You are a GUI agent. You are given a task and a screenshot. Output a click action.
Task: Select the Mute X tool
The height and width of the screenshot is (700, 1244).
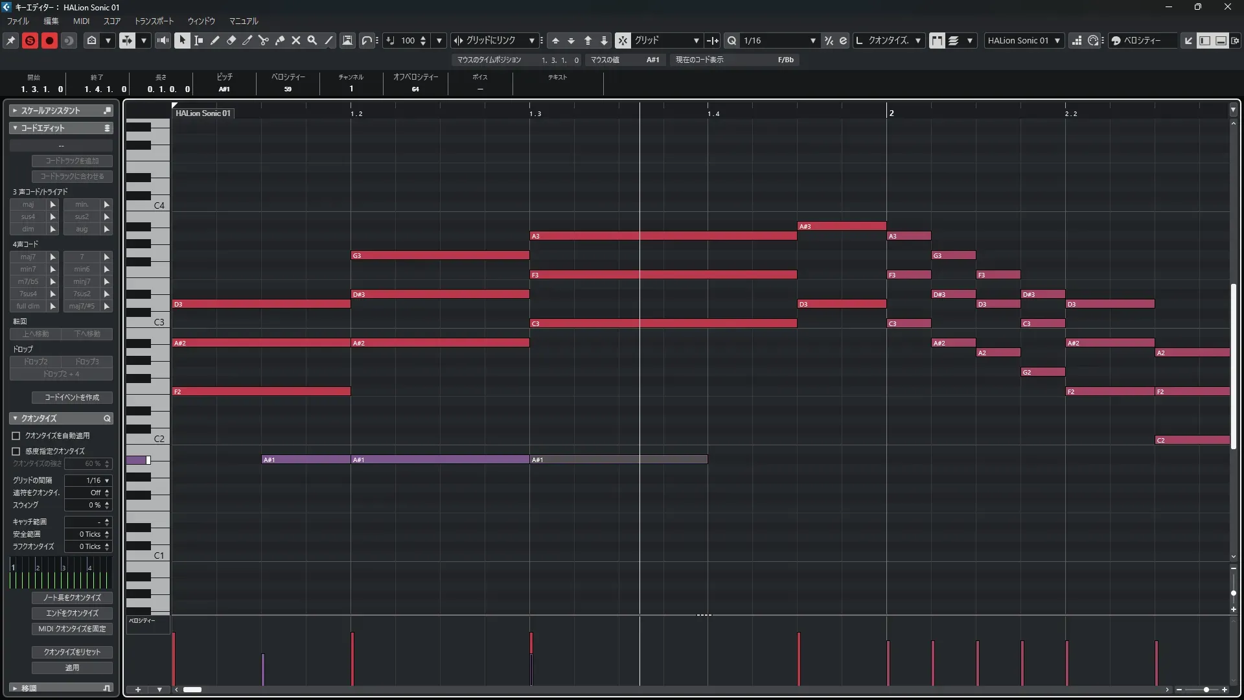click(x=296, y=40)
